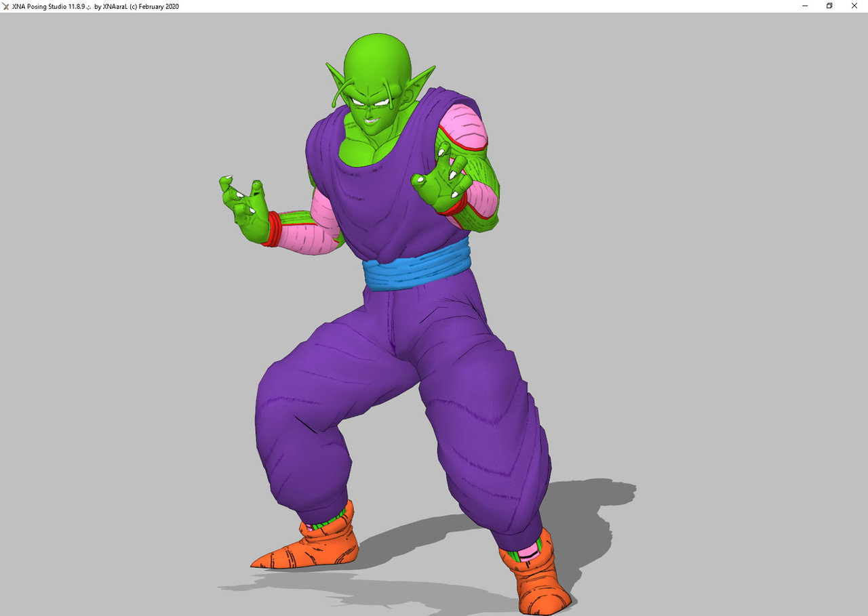This screenshot has width=868, height=616.
Task: Click the XNA Posing Studio app icon
Action: [x=6, y=6]
